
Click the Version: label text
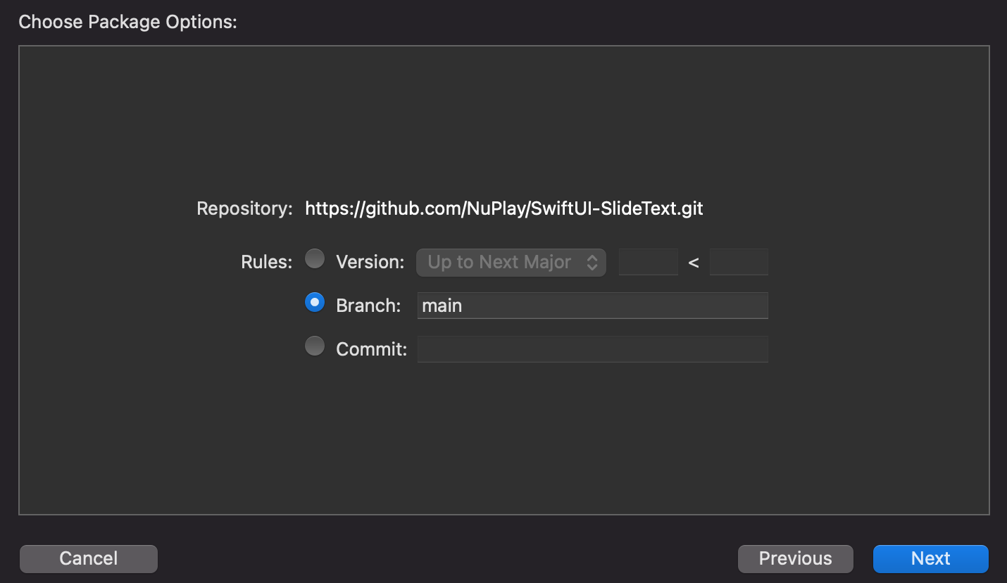pos(370,263)
